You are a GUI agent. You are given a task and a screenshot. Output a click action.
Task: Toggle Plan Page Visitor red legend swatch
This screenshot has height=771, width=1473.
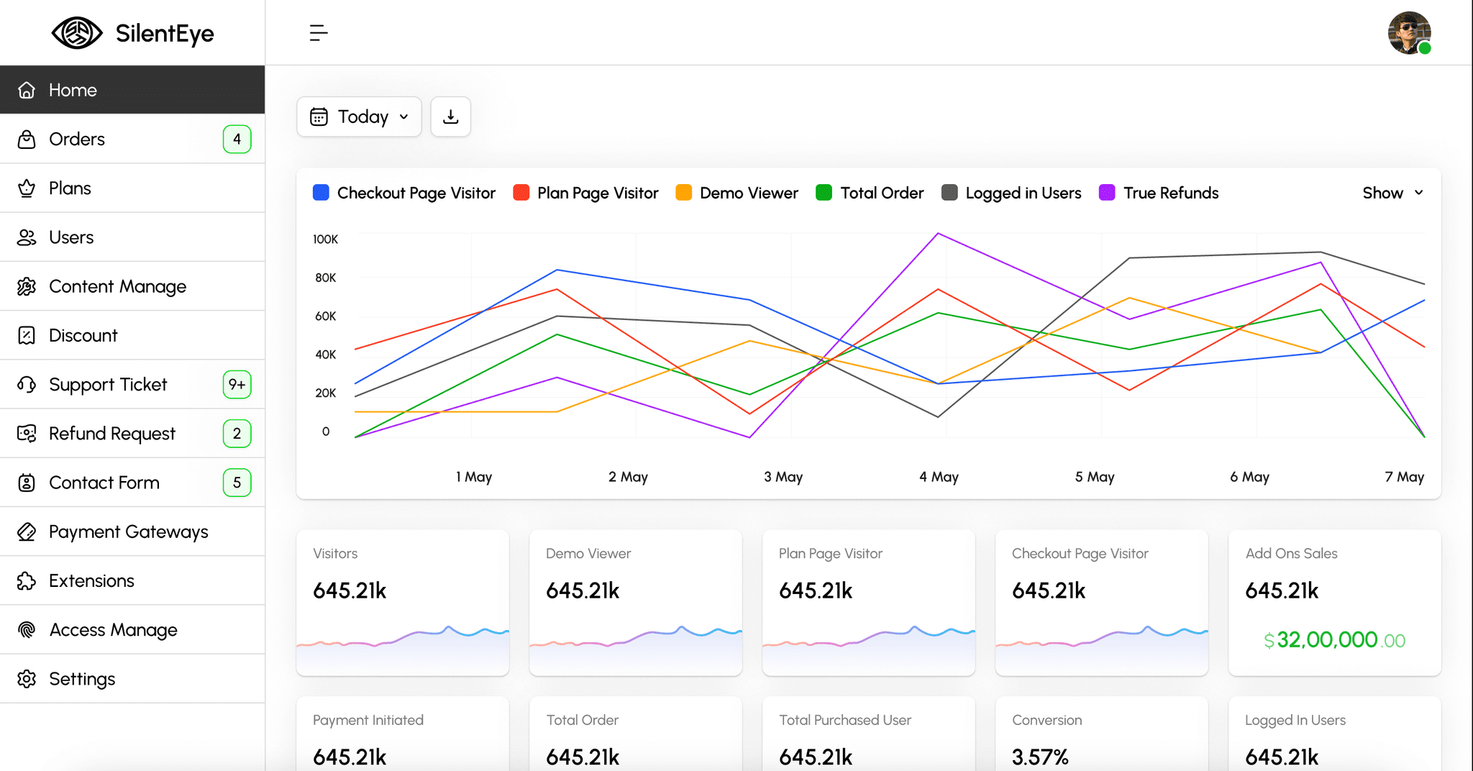pos(521,193)
